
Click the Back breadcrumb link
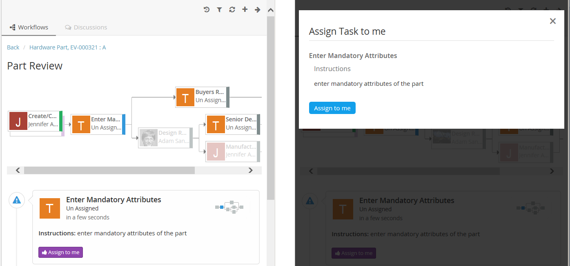[x=13, y=47]
